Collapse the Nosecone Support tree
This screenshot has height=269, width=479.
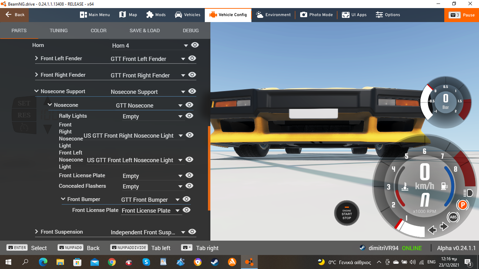(36, 91)
